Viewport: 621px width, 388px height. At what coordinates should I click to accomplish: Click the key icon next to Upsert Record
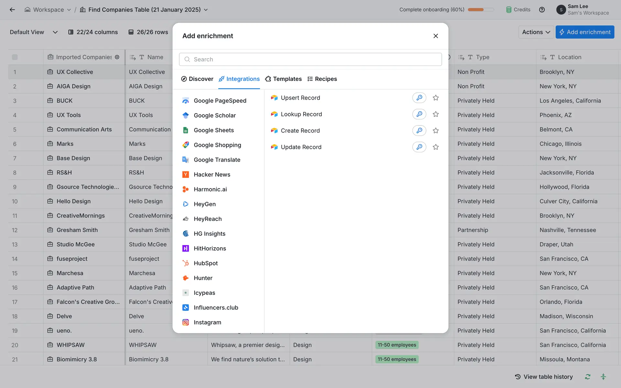419,98
